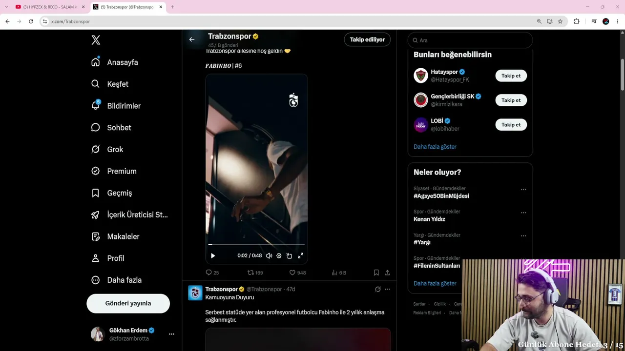625x351 pixels.
Task: Open Geçmiş bookmarks page
Action: tap(112, 193)
